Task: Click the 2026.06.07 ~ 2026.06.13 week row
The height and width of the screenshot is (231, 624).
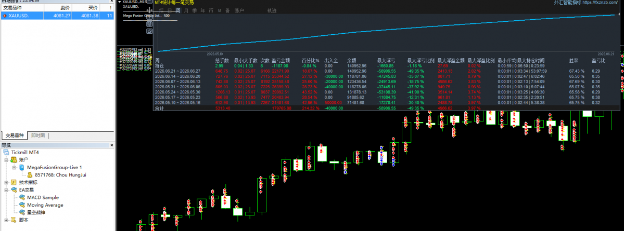Action: click(386, 81)
